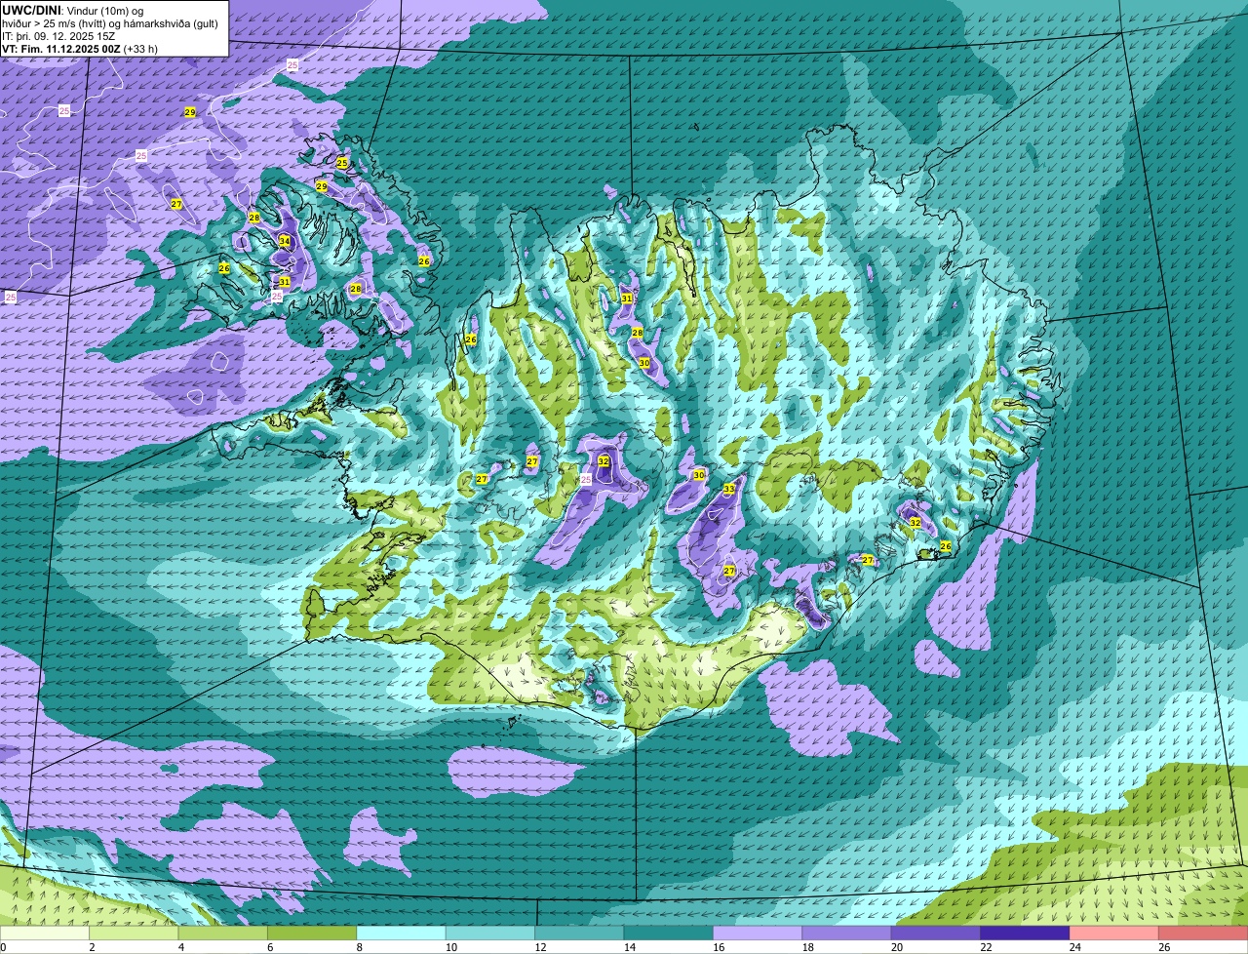Viewport: 1248px width, 954px height.
Task: Select the olive green 6–8 m/s legend swatch
Action: [312, 933]
